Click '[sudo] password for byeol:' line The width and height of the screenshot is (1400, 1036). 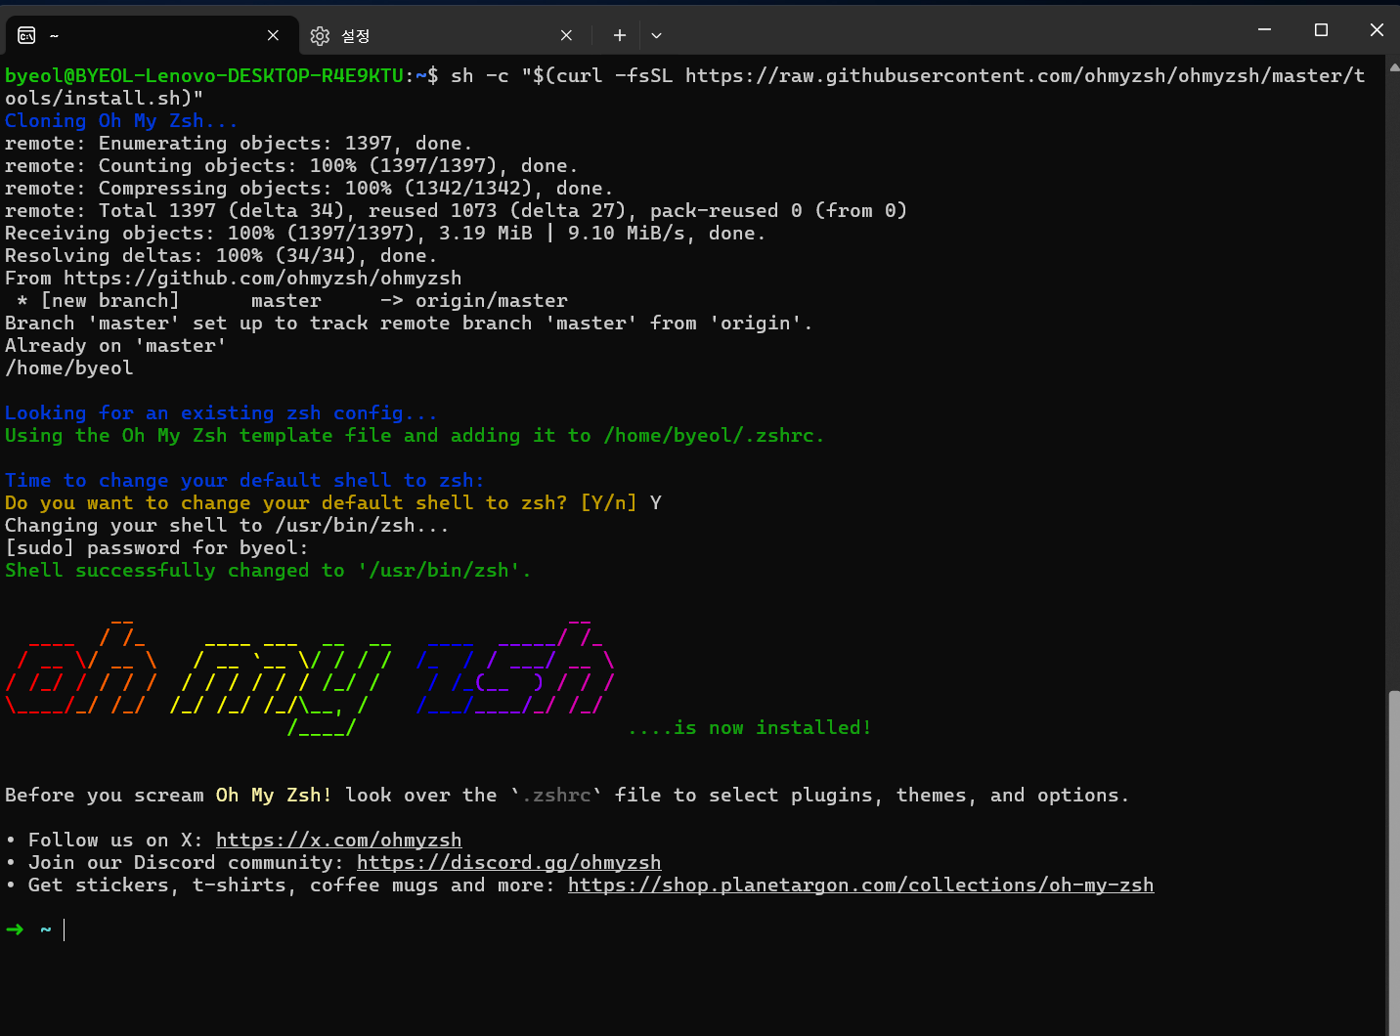[156, 547]
